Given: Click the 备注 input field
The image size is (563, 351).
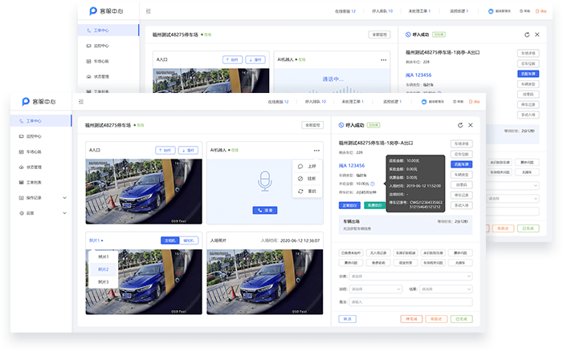Looking at the screenshot, I should click(410, 302).
